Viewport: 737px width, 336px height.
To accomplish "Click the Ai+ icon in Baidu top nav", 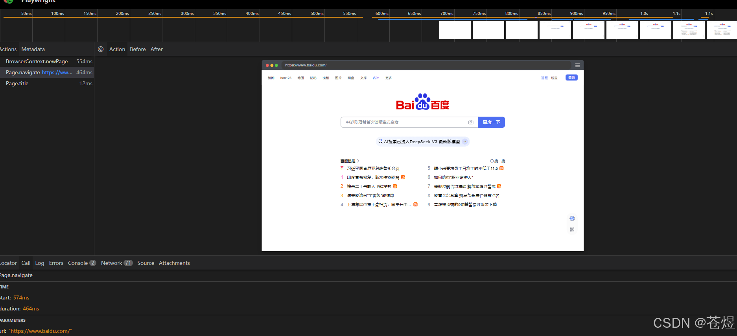I will 376,78.
